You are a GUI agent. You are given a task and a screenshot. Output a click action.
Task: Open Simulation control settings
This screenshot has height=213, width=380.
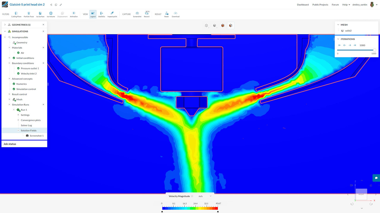26,89
